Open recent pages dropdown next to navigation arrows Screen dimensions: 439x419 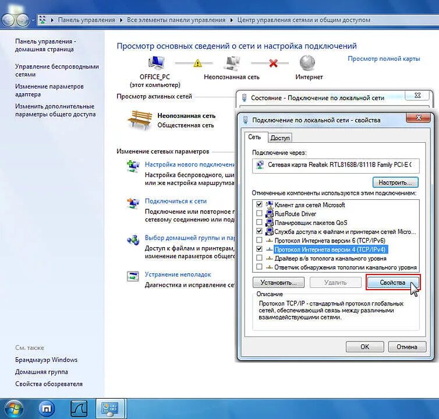click(33, 20)
